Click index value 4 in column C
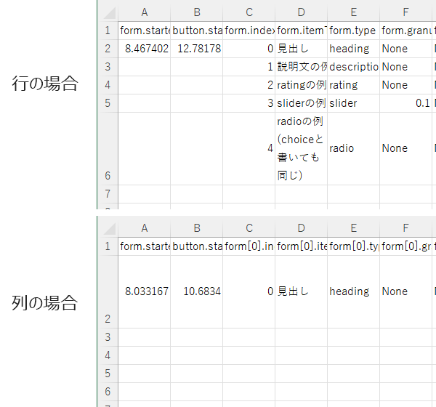Screen dimensions: 436x407 pyautogui.click(x=249, y=148)
